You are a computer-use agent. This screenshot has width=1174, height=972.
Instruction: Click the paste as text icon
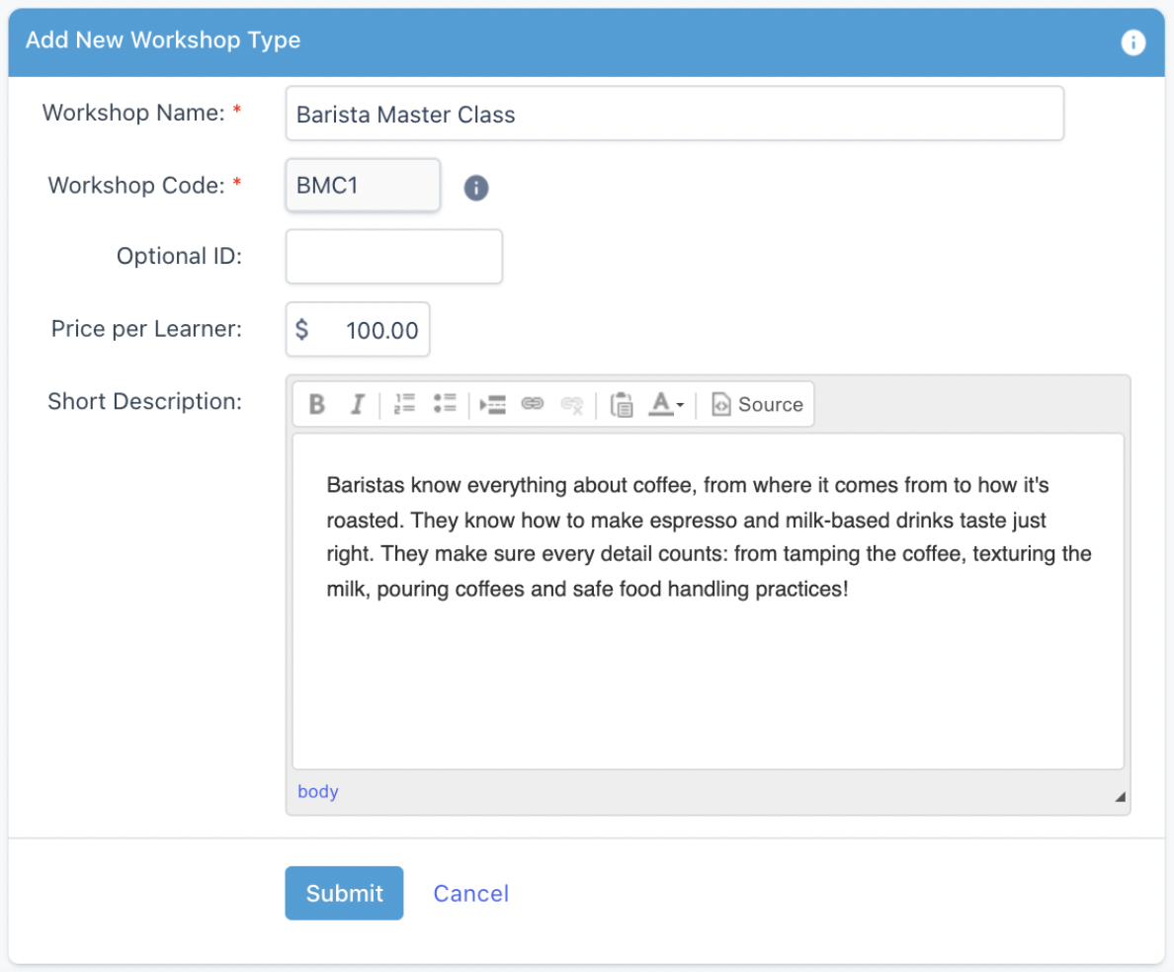(621, 404)
